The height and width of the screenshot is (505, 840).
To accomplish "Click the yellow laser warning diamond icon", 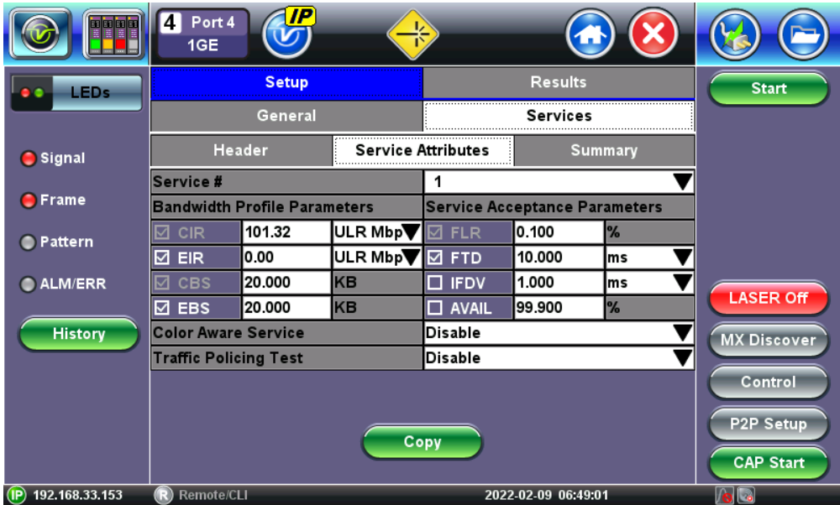I will [412, 34].
